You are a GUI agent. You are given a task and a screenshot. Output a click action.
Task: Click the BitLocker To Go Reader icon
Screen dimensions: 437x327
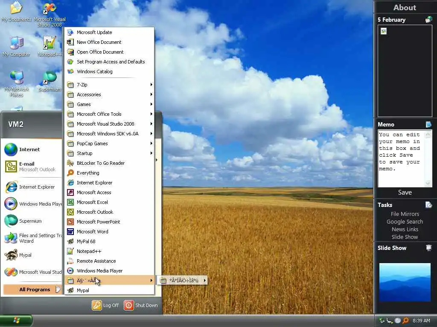[70, 163]
